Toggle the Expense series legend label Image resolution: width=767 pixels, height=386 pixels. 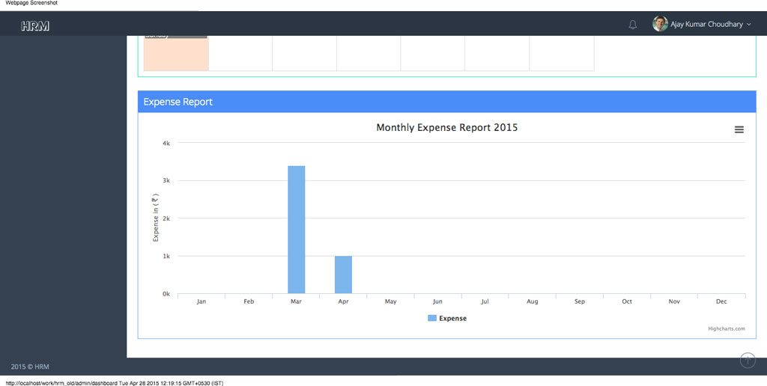point(452,319)
